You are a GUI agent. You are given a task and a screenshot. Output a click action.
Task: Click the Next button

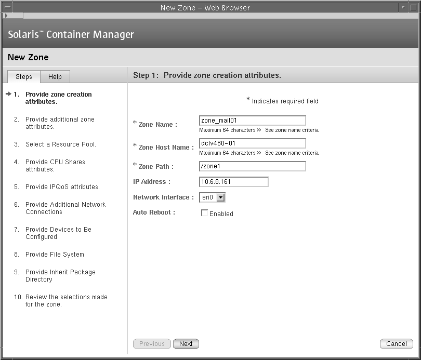point(186,344)
